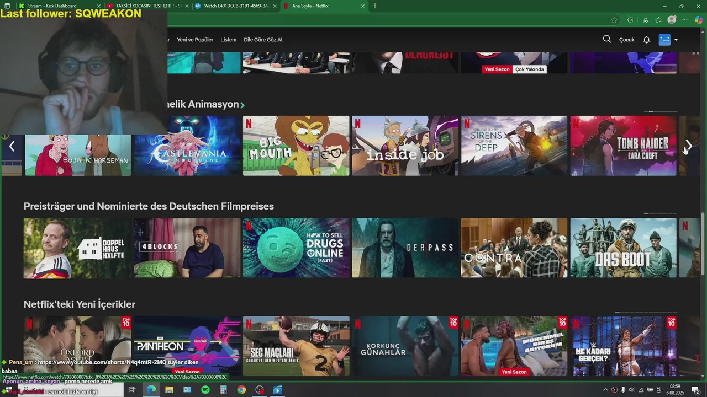
Task: Open the Çocuk kids profile link
Action: click(x=626, y=40)
